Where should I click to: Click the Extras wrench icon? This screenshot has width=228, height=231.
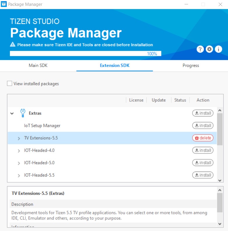tap(23, 113)
